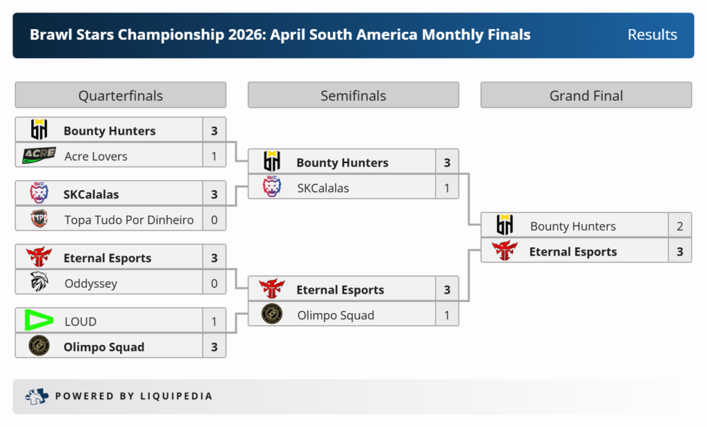Click Olimpo Squad logo in Quarterfinals
The image size is (707, 427).
click(39, 347)
